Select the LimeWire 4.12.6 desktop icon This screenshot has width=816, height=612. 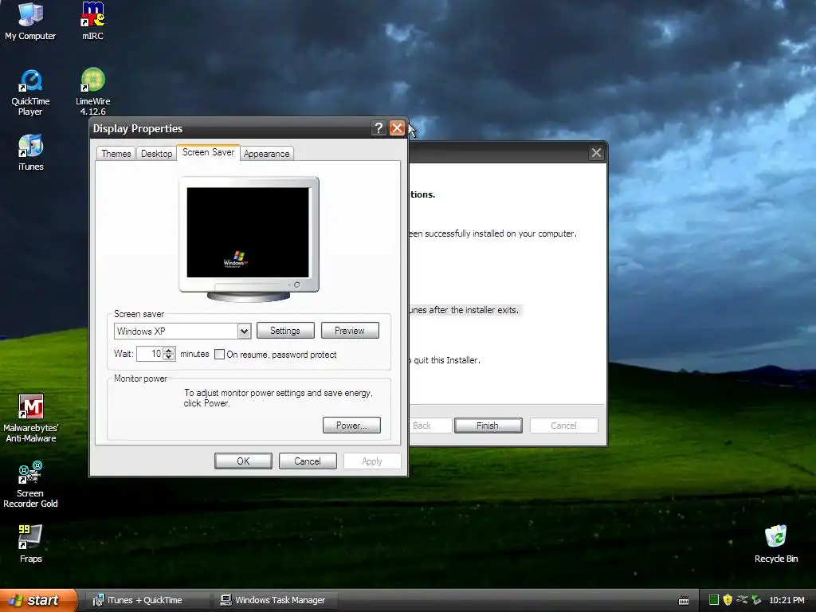coord(92,92)
